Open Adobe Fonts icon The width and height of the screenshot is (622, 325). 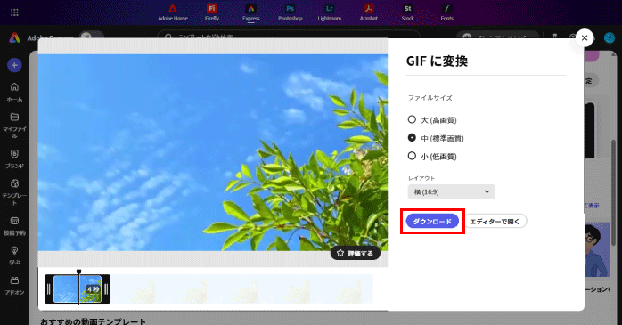point(446,12)
